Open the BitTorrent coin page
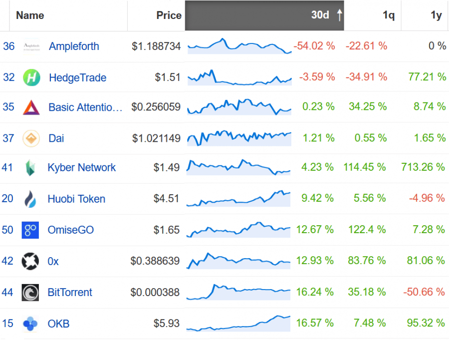Screen dimensions: 449x340 [x=70, y=292]
